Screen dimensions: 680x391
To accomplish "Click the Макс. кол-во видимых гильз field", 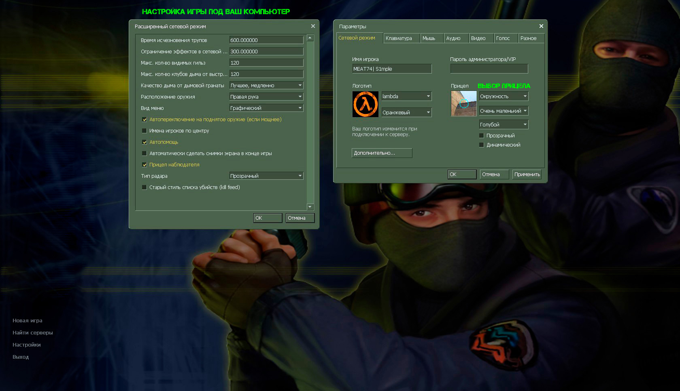I will (x=266, y=63).
